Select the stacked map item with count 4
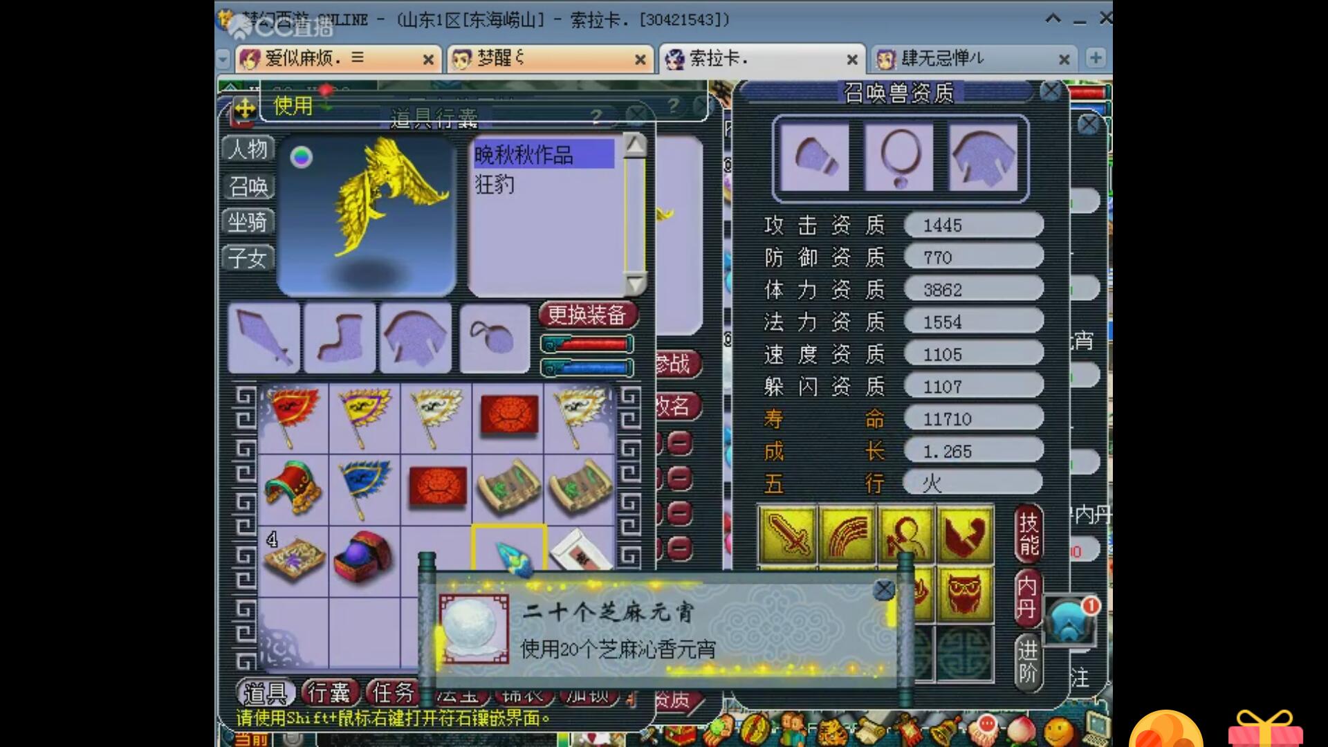 pos(293,559)
